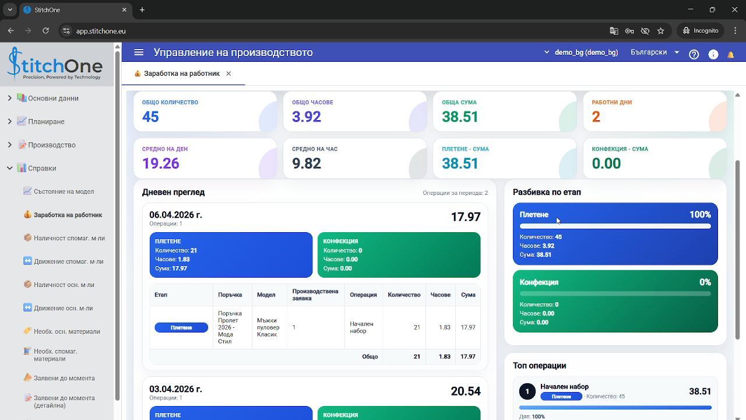746x420 pixels.
Task: Click Заявени до момента (детайлна) icon
Action: (x=27, y=398)
